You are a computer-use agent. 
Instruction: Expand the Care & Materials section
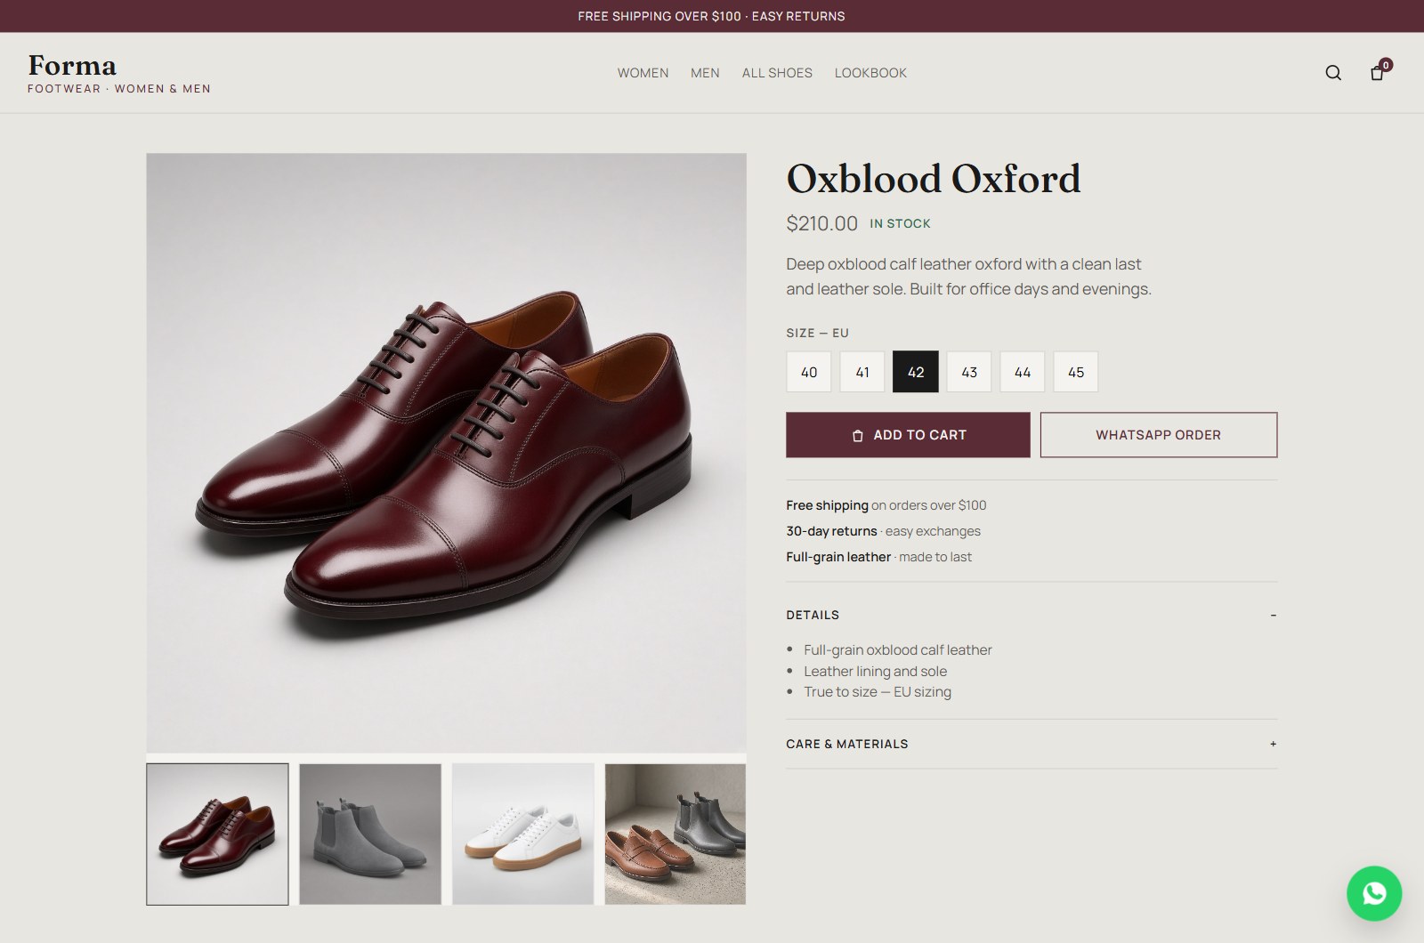(x=1032, y=744)
